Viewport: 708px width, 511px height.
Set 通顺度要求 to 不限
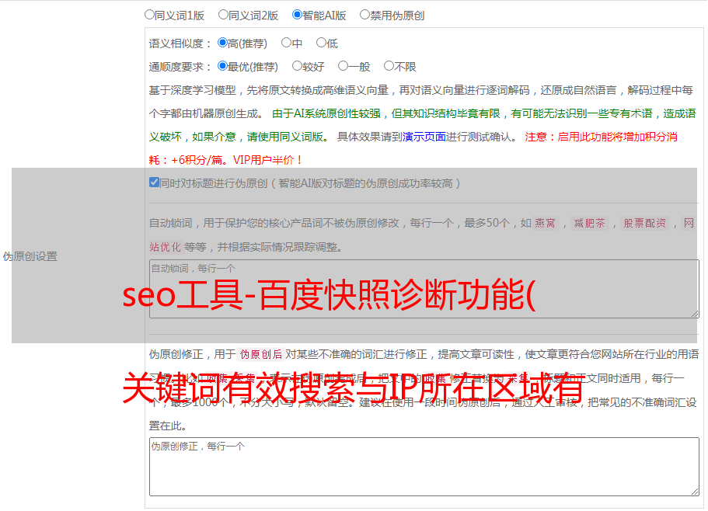(389, 66)
